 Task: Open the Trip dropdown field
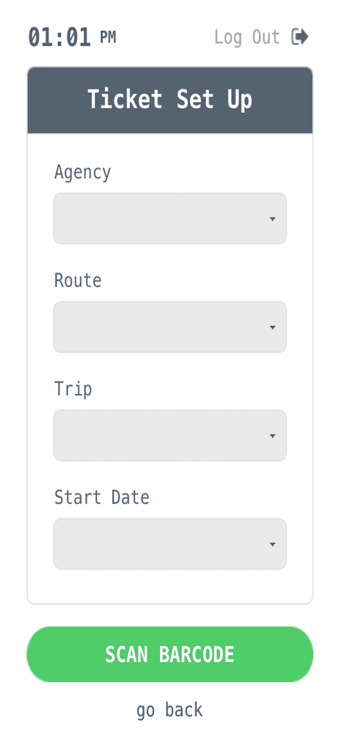coord(170,435)
